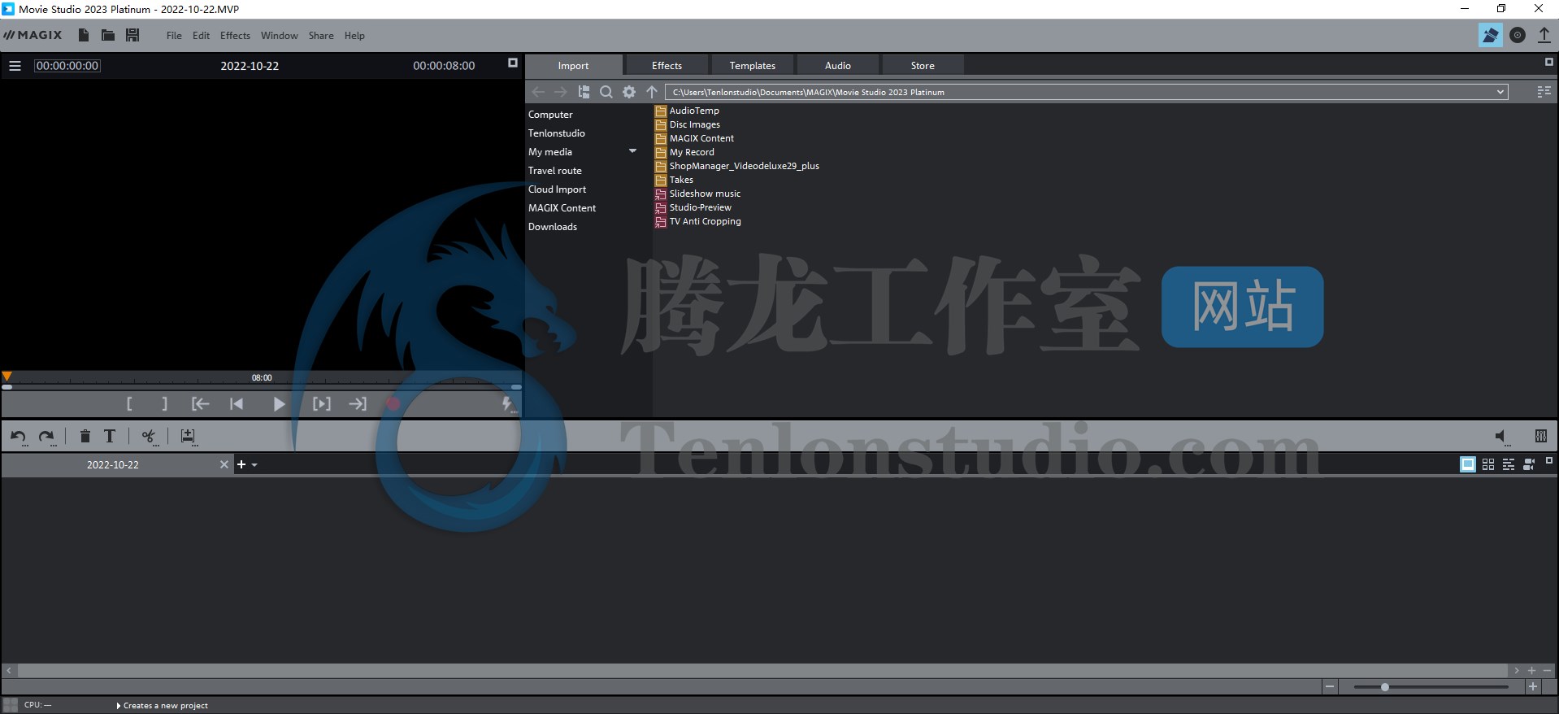Open the audio mixer
The image size is (1559, 714).
(1540, 436)
